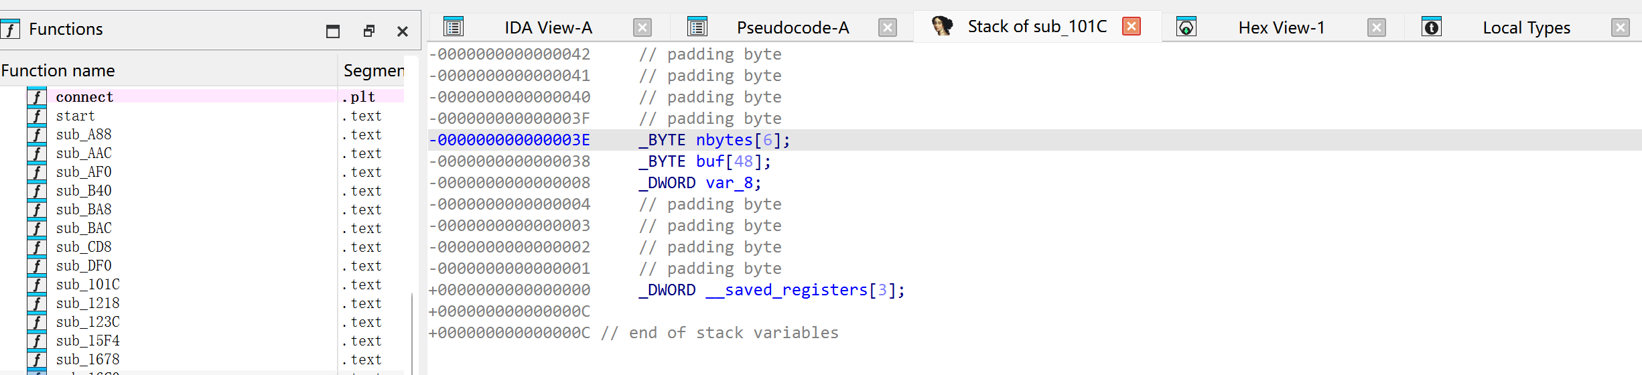Float the Functions panel window
The image size is (1642, 375).
tap(368, 31)
